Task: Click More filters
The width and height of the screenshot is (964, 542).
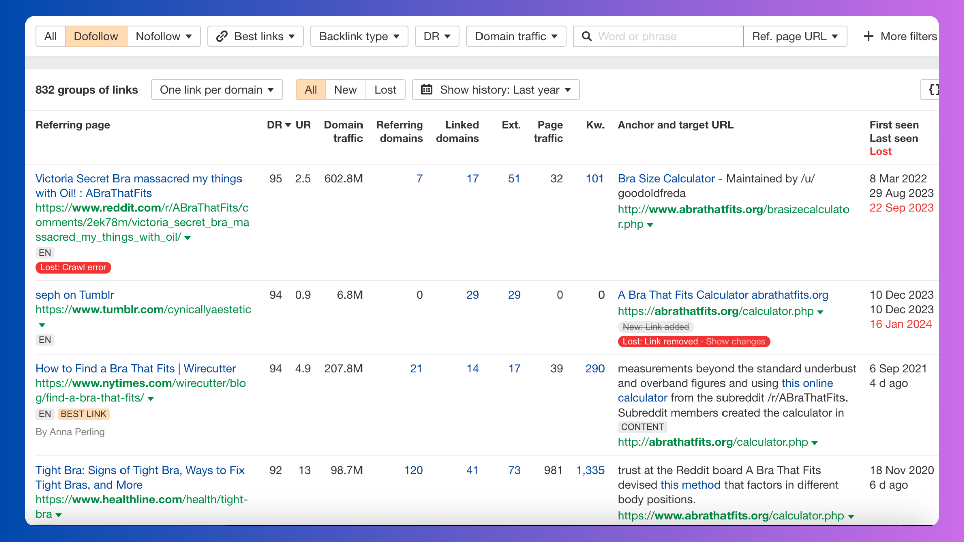Action: click(900, 36)
